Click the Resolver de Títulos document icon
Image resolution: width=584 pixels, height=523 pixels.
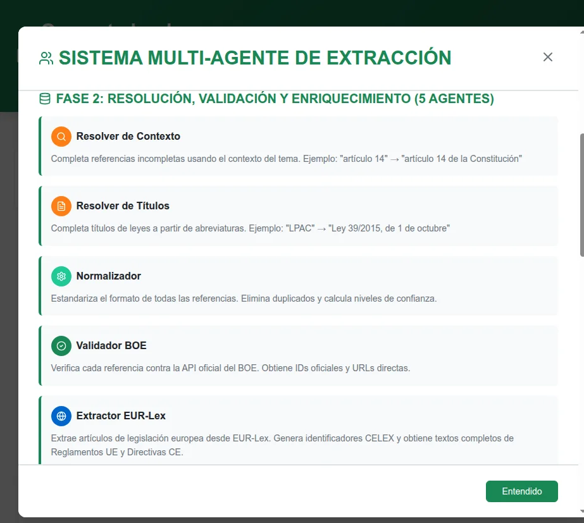click(61, 206)
